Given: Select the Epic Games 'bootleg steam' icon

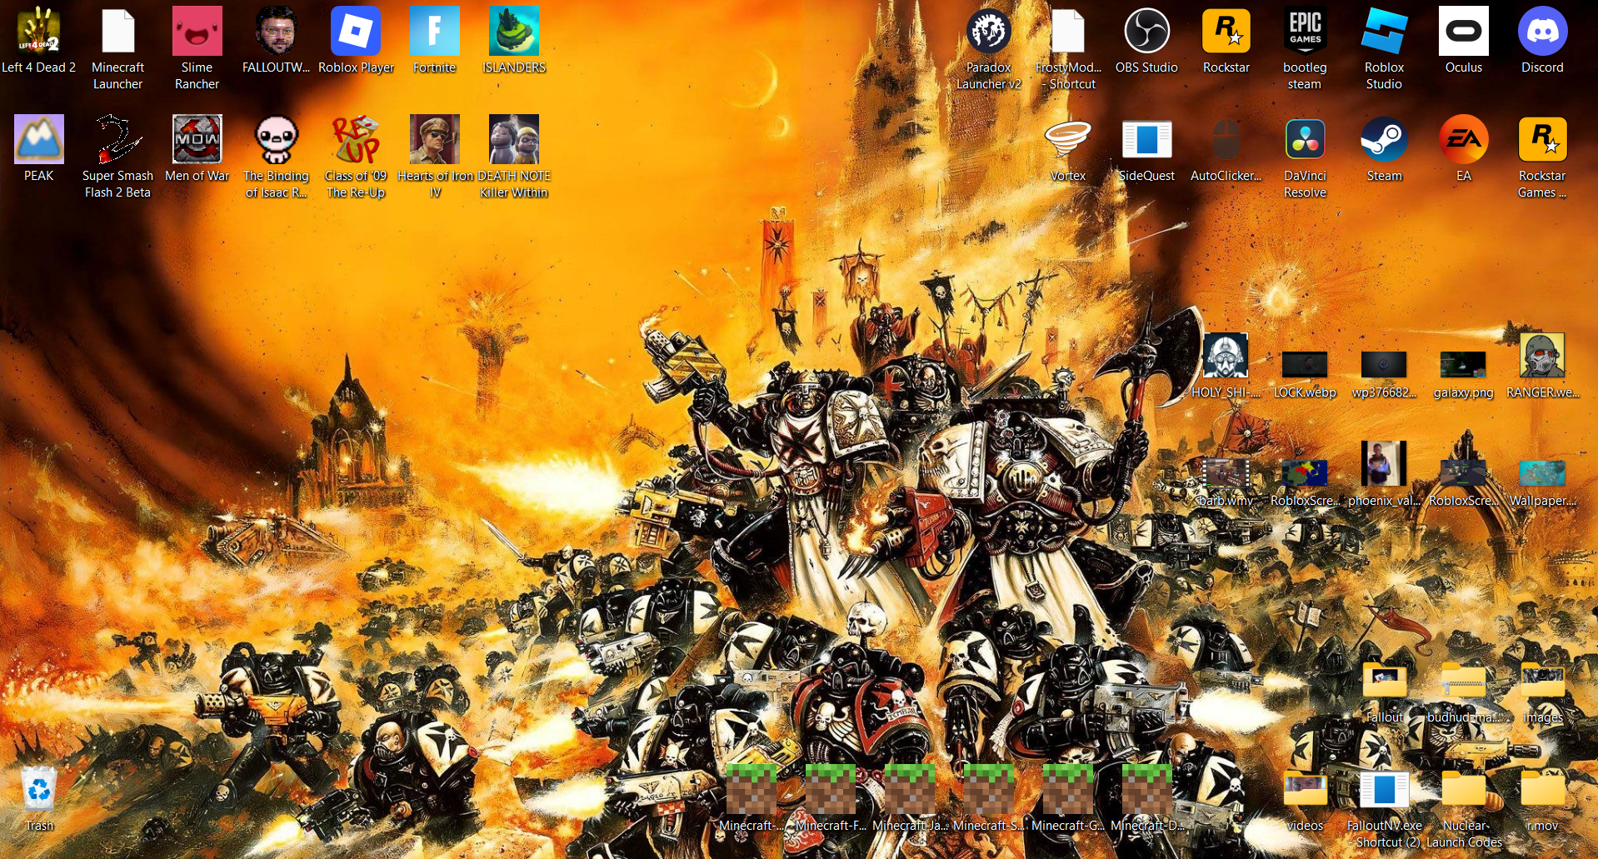Looking at the screenshot, I should click(1306, 32).
